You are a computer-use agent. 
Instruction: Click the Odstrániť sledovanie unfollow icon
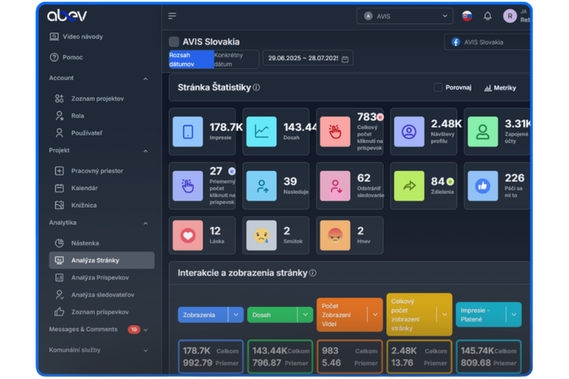(335, 186)
